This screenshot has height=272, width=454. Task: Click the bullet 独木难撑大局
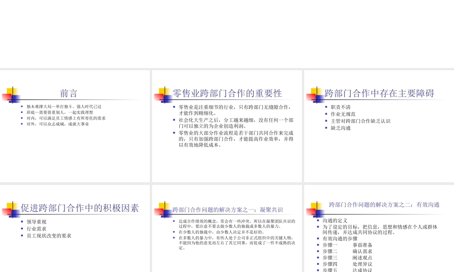click(64, 107)
